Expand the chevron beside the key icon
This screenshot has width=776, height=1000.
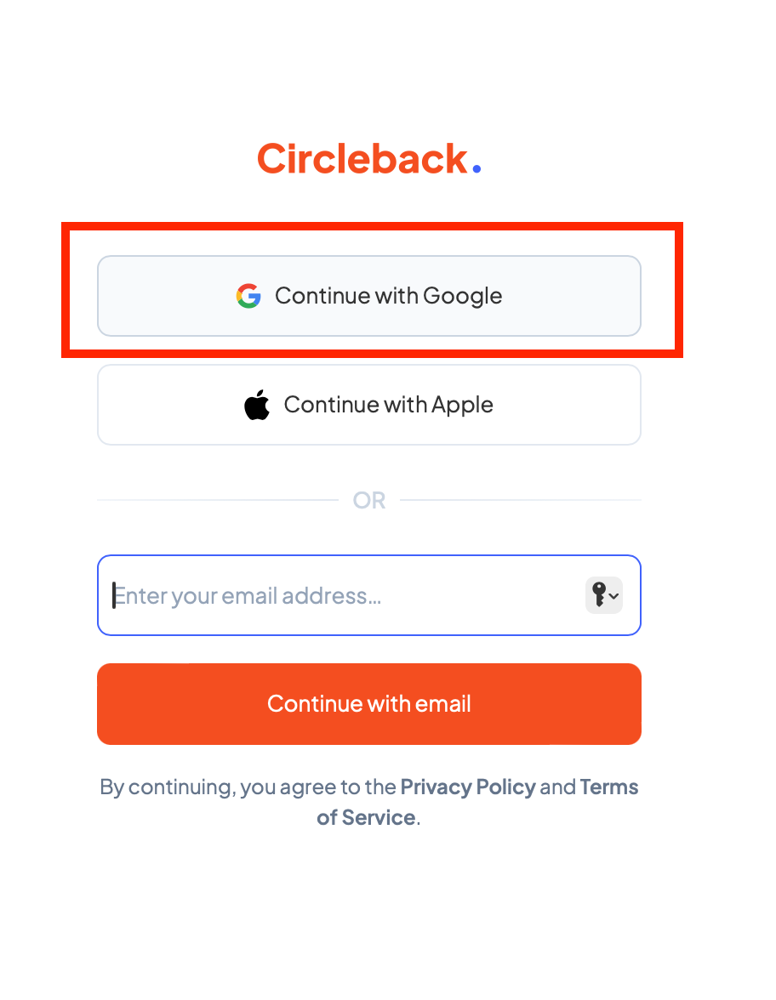614,595
